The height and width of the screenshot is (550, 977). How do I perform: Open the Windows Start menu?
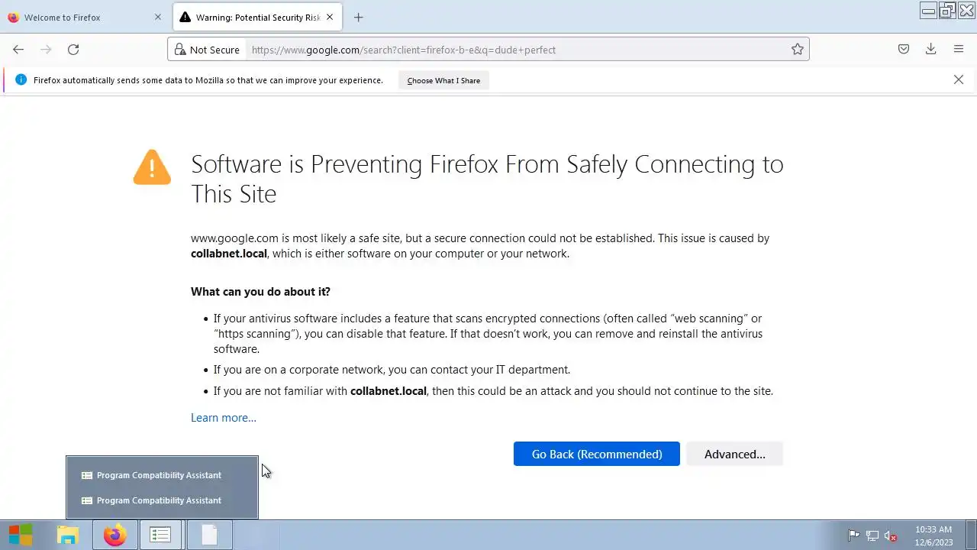[21, 535]
